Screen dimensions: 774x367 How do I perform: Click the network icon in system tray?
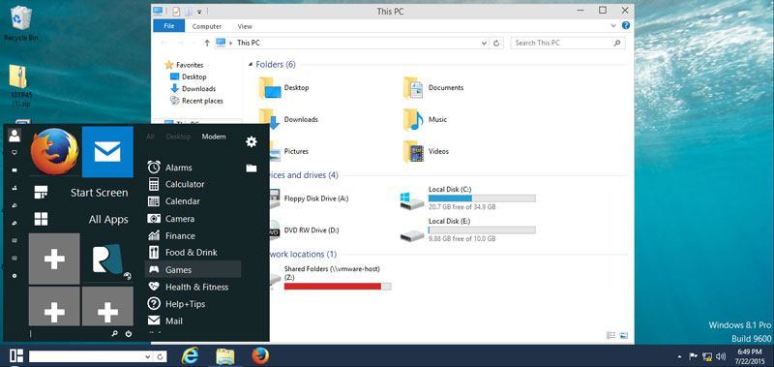click(x=707, y=355)
